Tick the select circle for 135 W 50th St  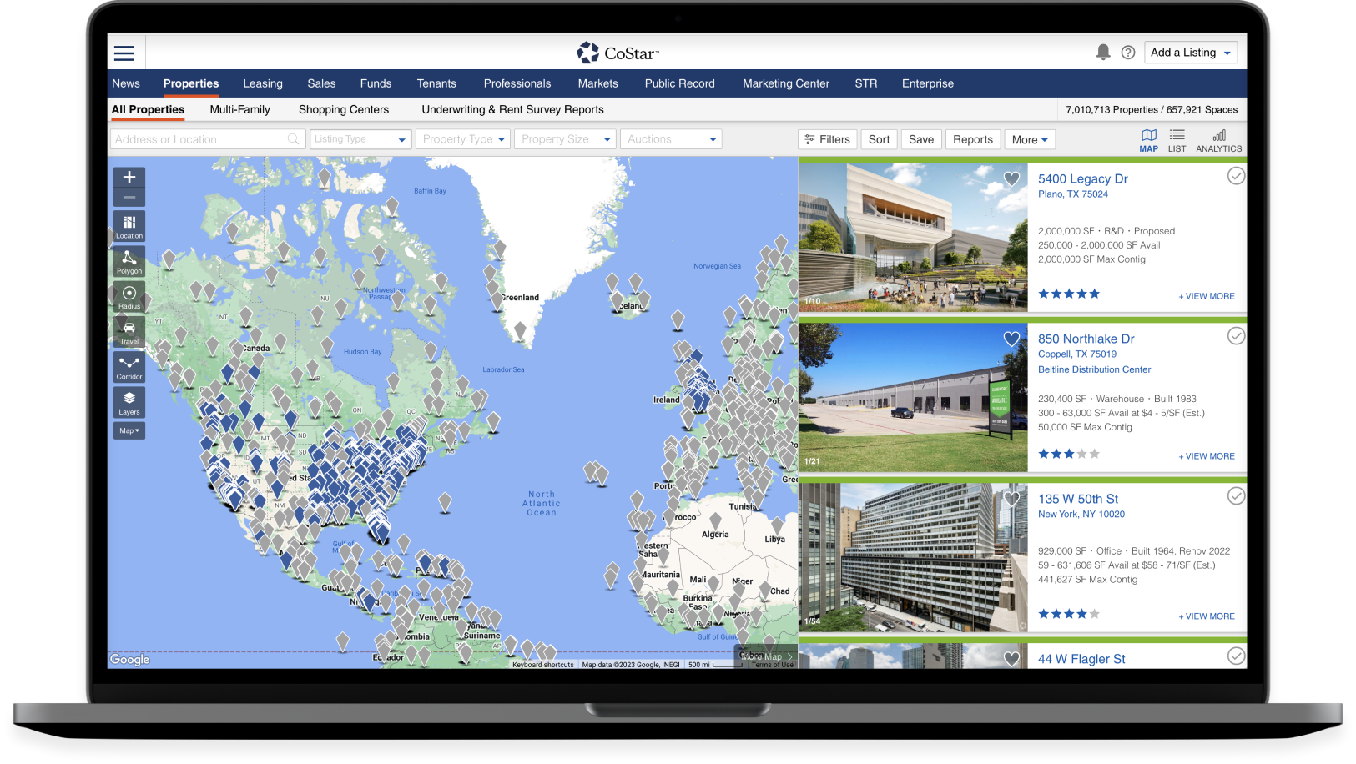click(1236, 496)
